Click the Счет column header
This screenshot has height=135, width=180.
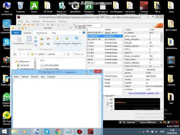[x=152, y=30]
